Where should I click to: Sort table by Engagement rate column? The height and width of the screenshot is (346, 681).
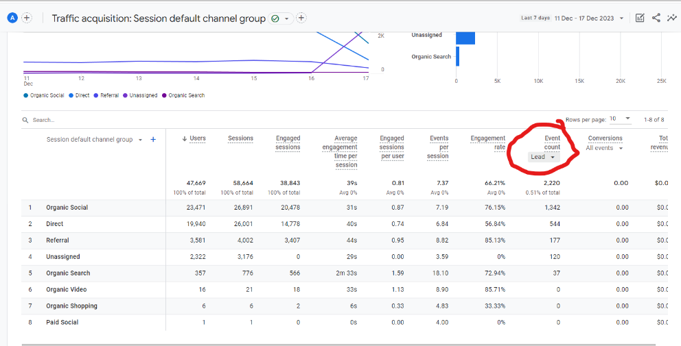pyautogui.click(x=487, y=143)
